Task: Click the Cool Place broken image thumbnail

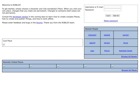Action: point(4,45)
